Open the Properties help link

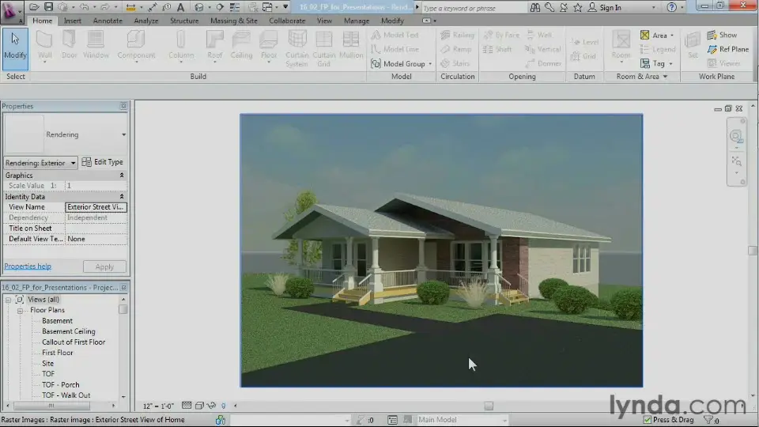[28, 266]
